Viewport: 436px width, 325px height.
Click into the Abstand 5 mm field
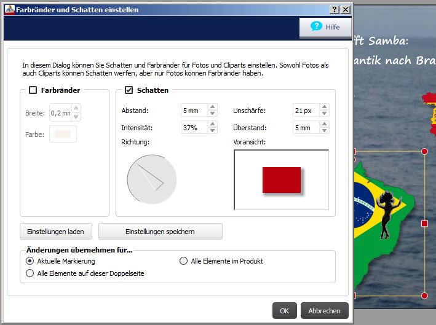pos(194,111)
